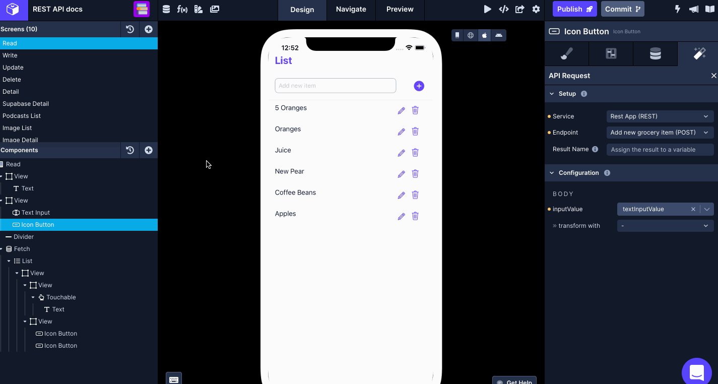Add a new component with plus icon
Image resolution: width=718 pixels, height=384 pixels.
click(x=149, y=150)
